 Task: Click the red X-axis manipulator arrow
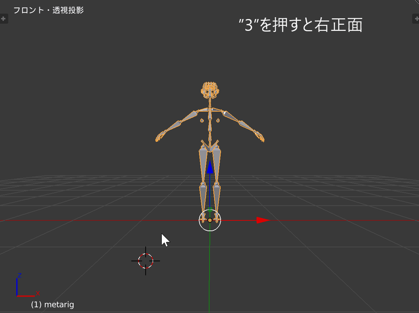pyautogui.click(x=262, y=220)
